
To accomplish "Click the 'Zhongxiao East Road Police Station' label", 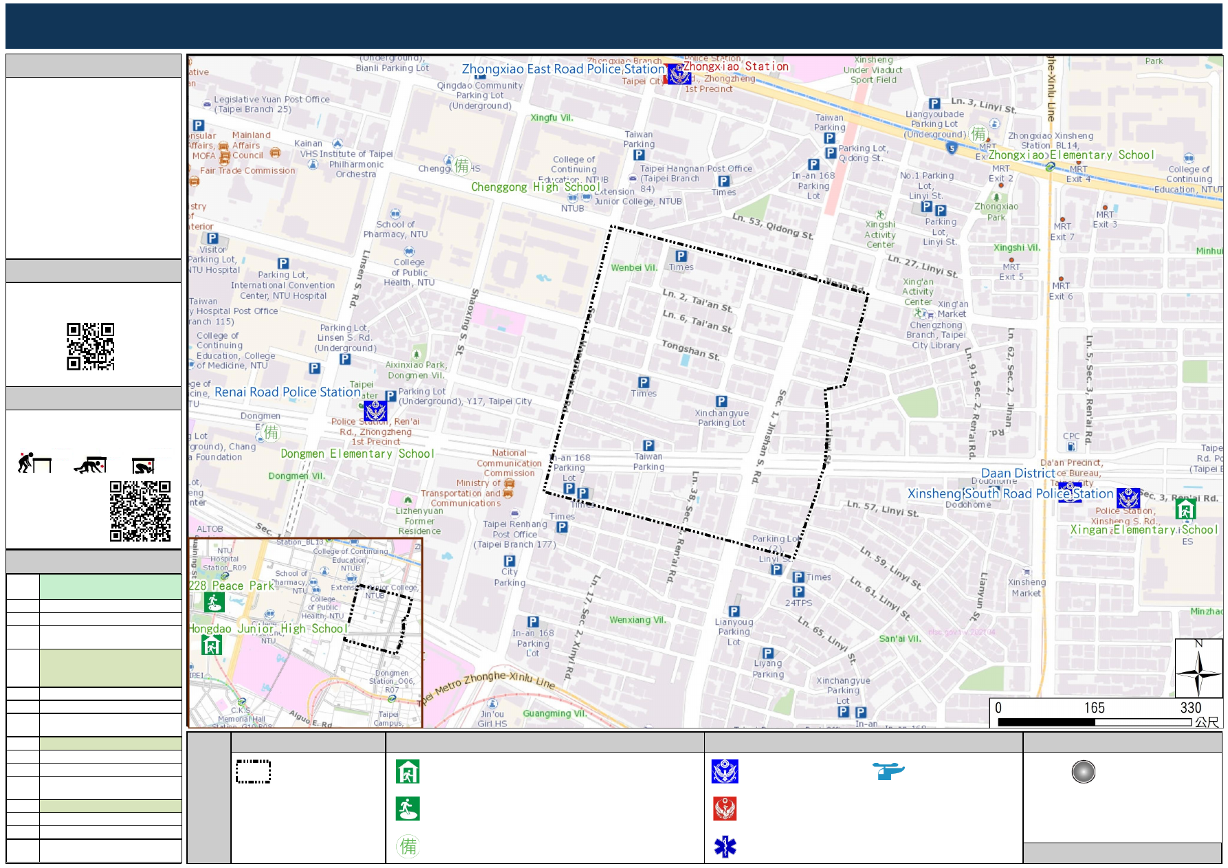I will [x=563, y=69].
